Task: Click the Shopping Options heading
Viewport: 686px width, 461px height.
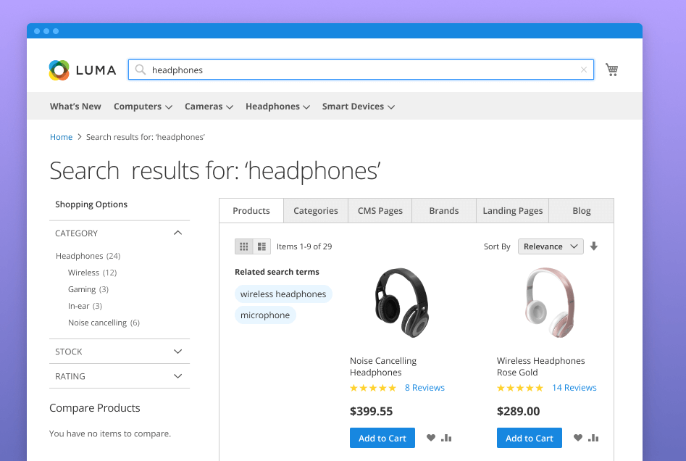Action: pyautogui.click(x=91, y=204)
